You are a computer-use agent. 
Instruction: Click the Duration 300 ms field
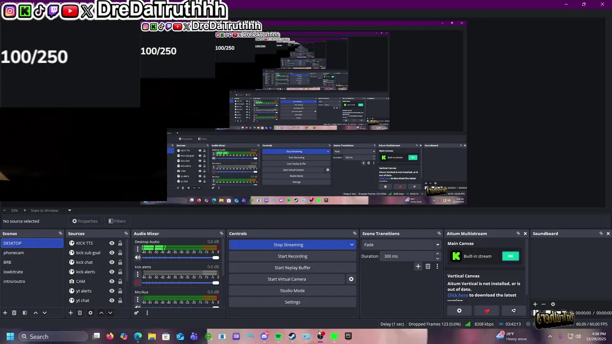coord(407,256)
